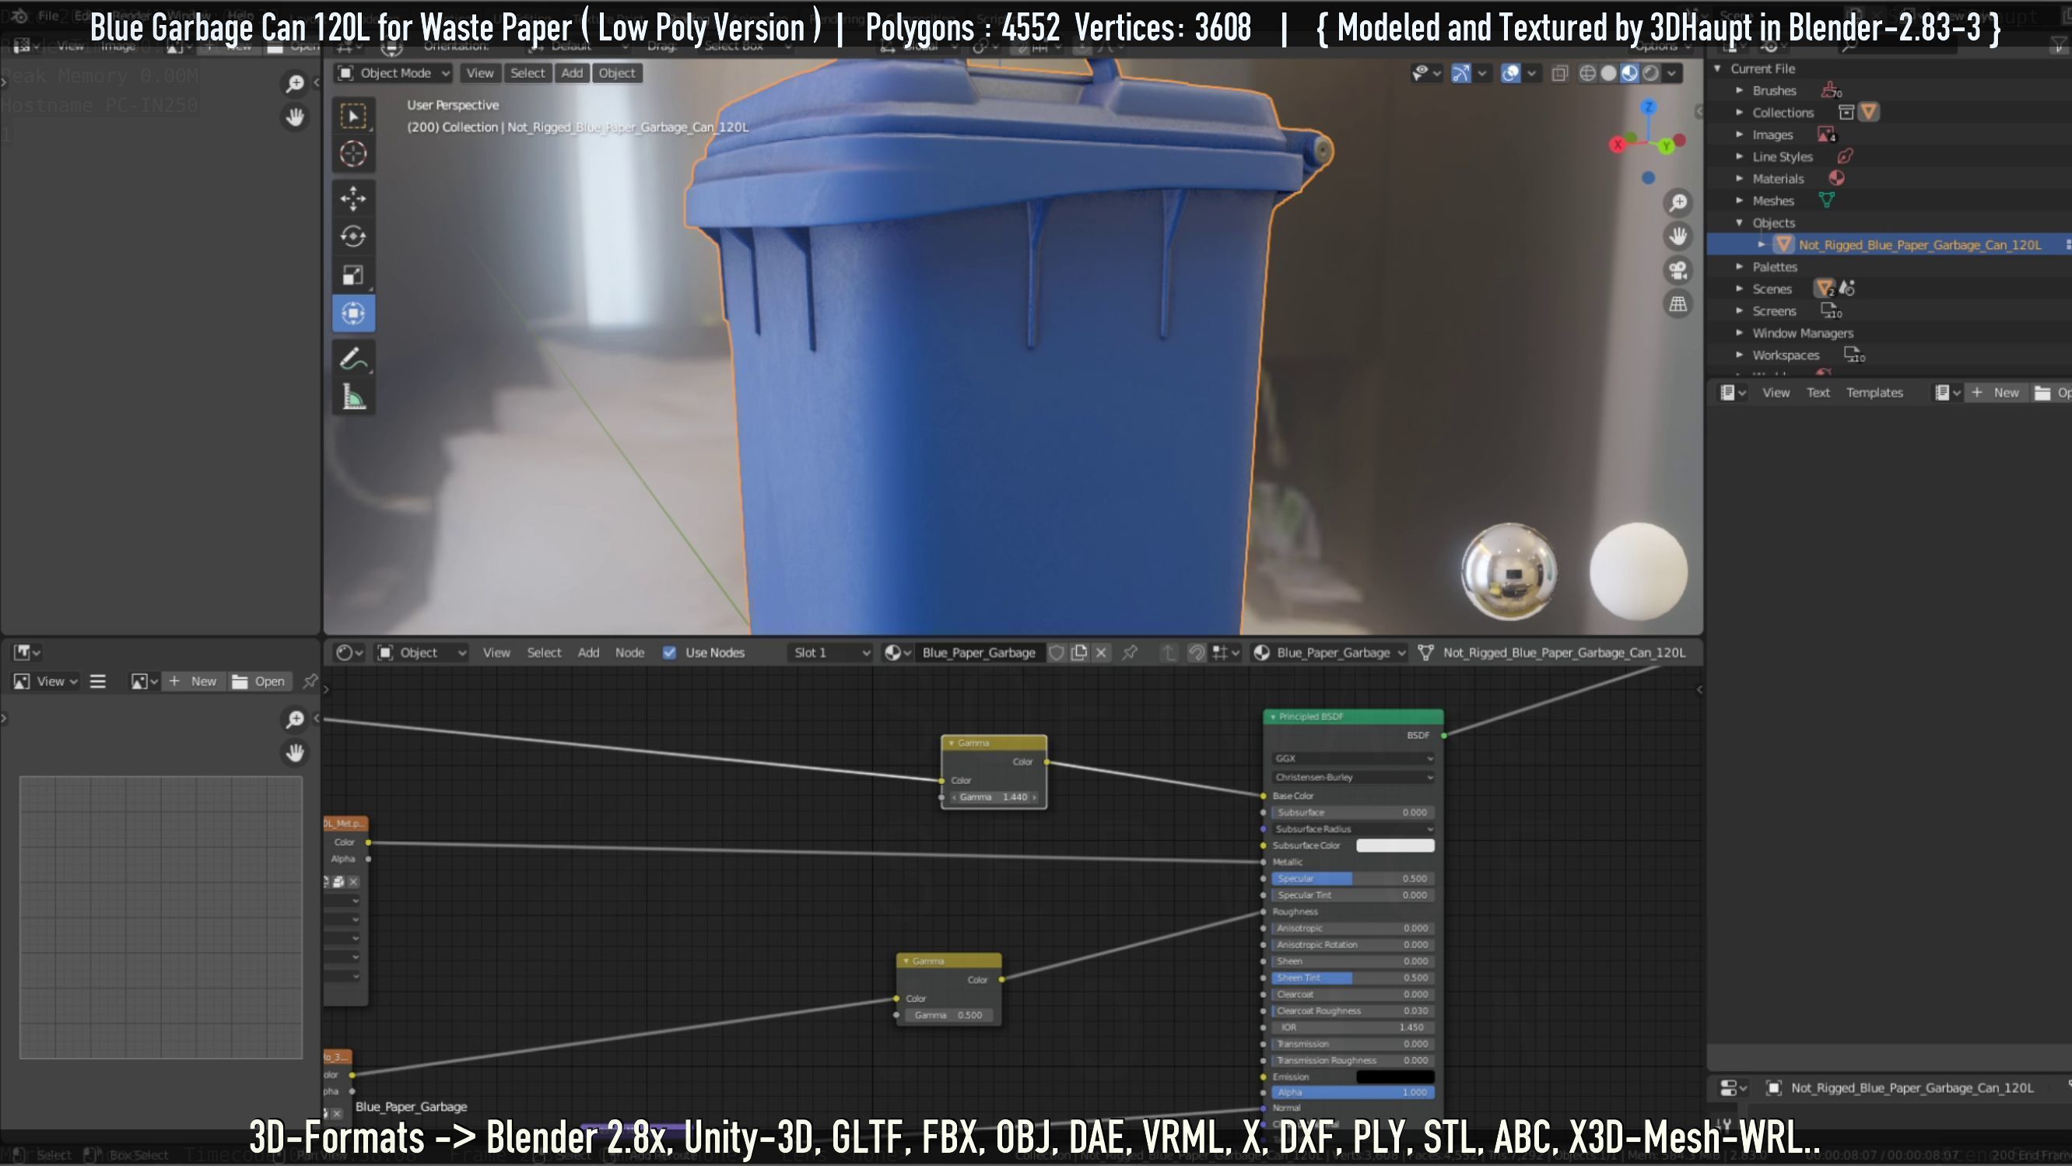Open the text editor Text menu
The height and width of the screenshot is (1166, 2072).
[1818, 392]
